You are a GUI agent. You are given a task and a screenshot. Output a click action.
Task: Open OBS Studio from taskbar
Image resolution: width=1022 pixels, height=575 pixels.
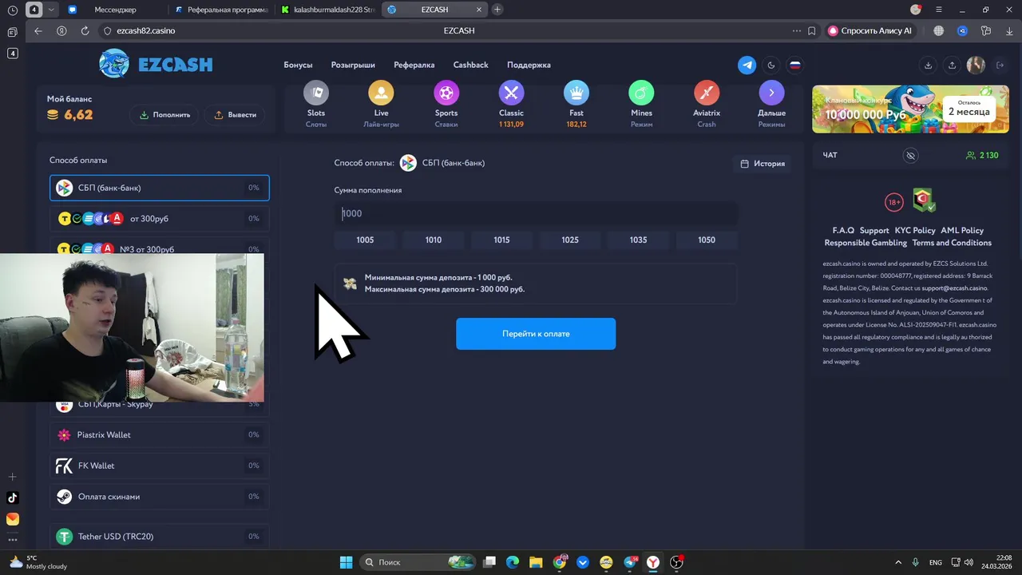(x=677, y=562)
